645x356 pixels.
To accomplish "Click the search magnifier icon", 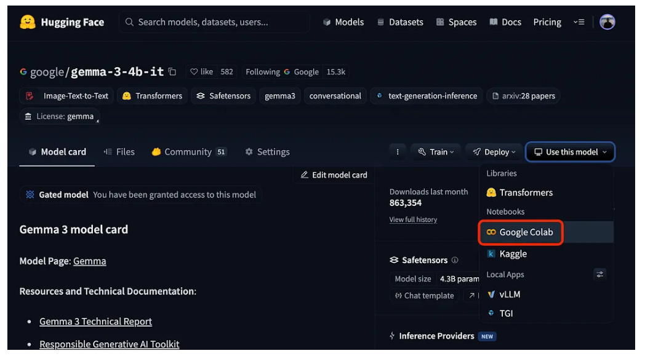I will tap(129, 22).
